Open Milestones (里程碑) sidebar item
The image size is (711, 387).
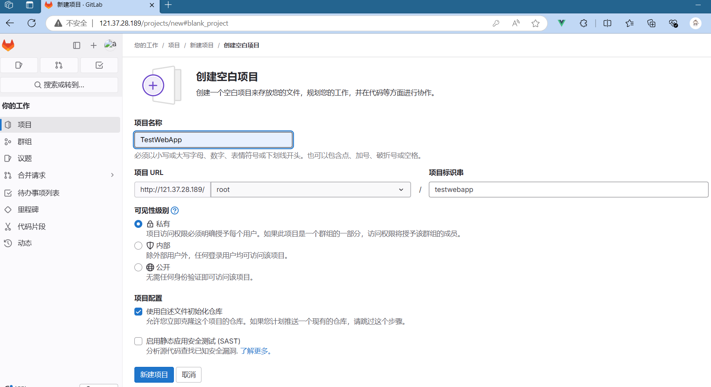tap(60, 210)
